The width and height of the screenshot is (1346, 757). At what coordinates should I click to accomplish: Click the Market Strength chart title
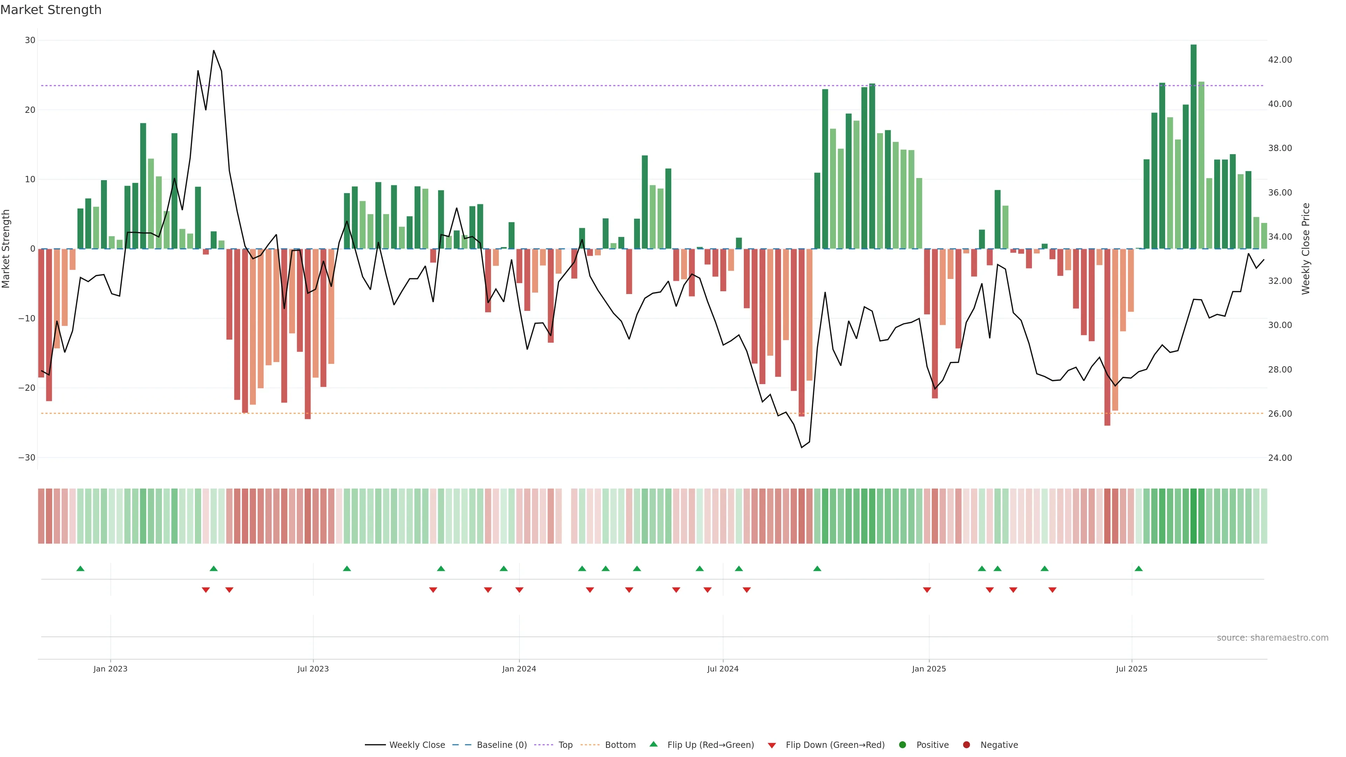pos(51,10)
